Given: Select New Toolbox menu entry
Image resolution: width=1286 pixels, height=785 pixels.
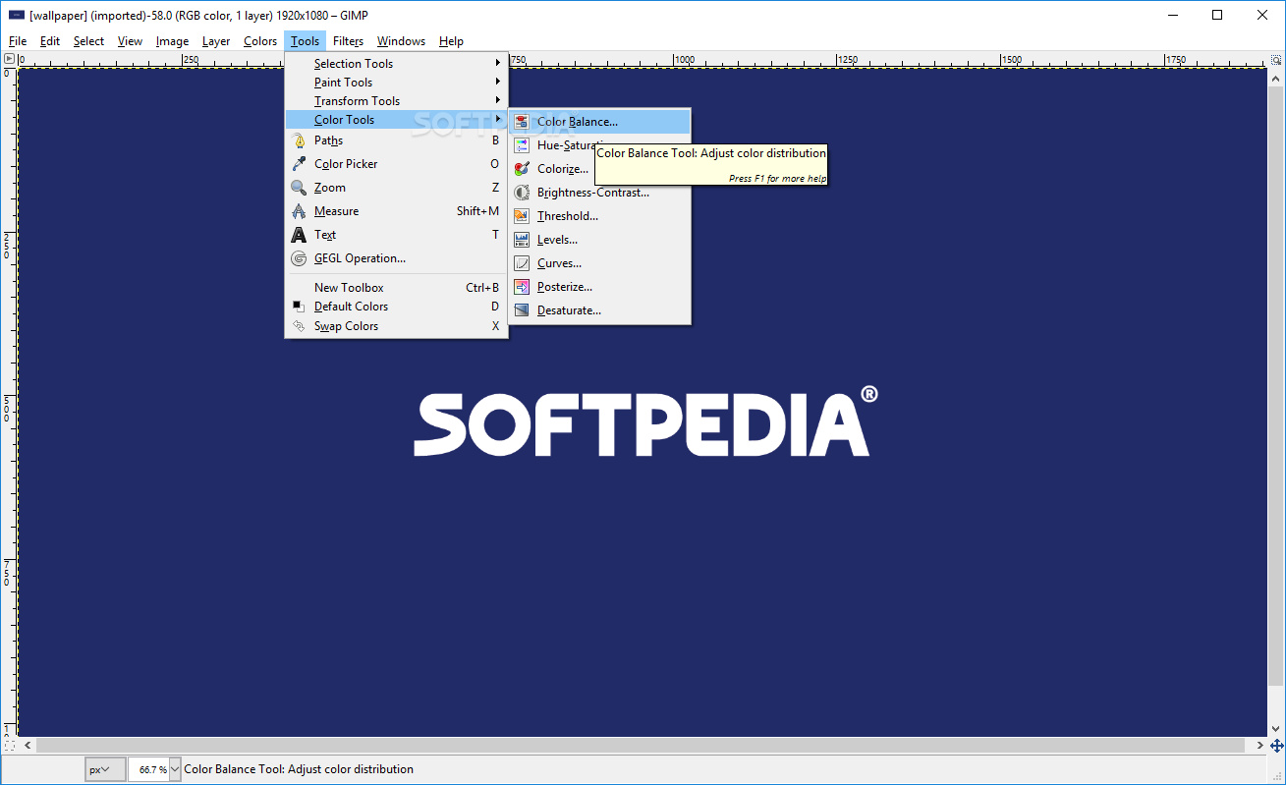Looking at the screenshot, I should (397, 288).
